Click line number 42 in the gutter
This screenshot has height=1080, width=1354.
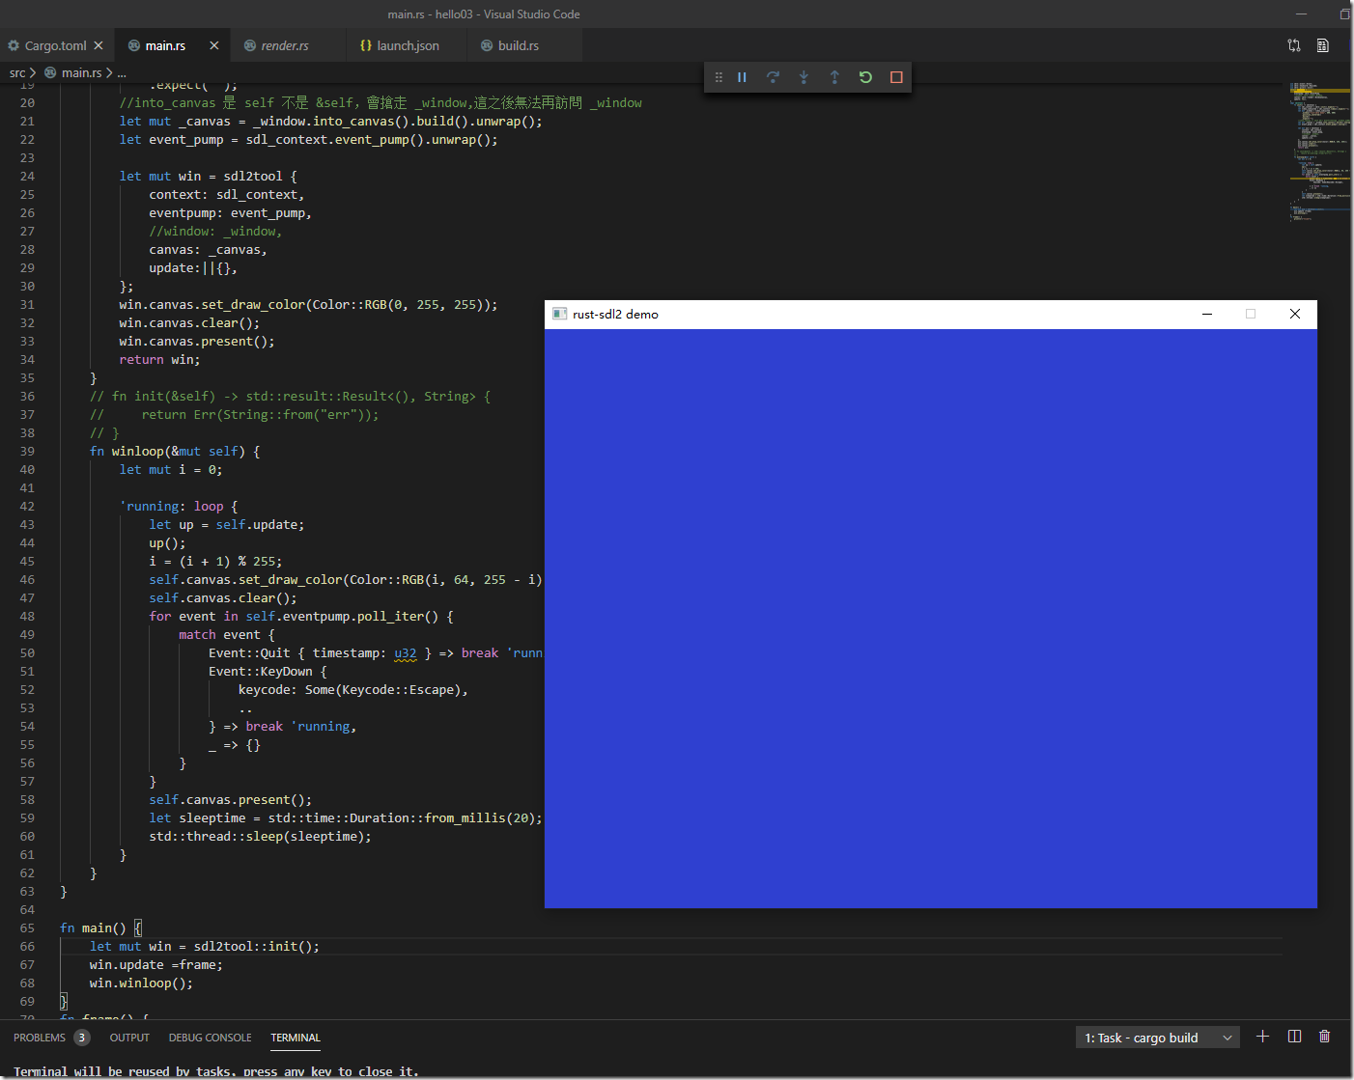click(x=27, y=507)
